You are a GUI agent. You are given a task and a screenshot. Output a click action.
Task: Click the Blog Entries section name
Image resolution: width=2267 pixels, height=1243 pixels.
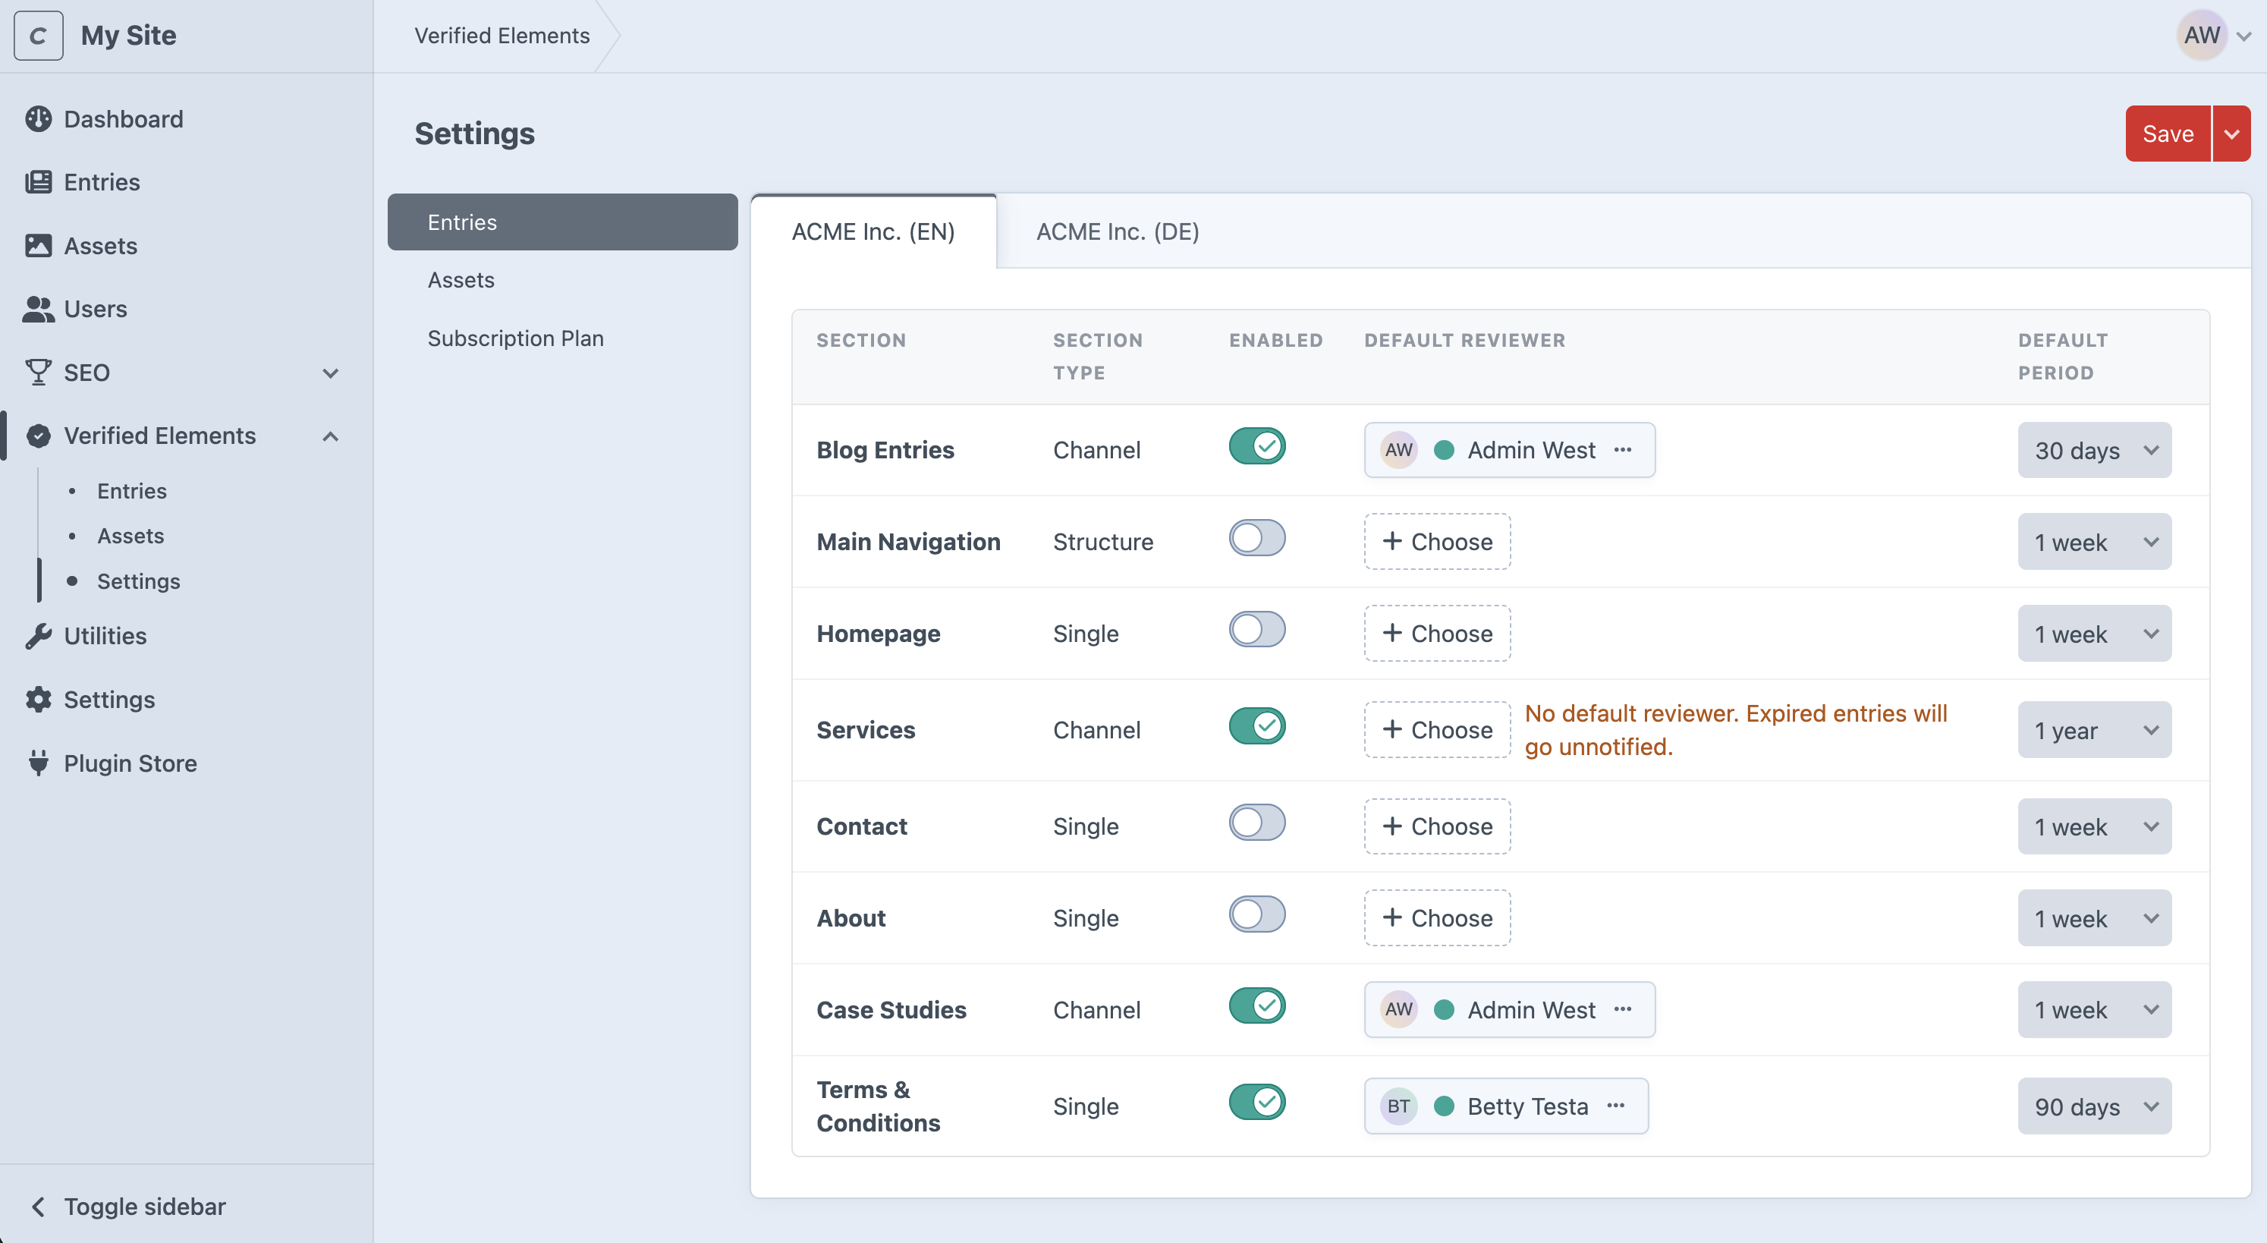(x=885, y=450)
